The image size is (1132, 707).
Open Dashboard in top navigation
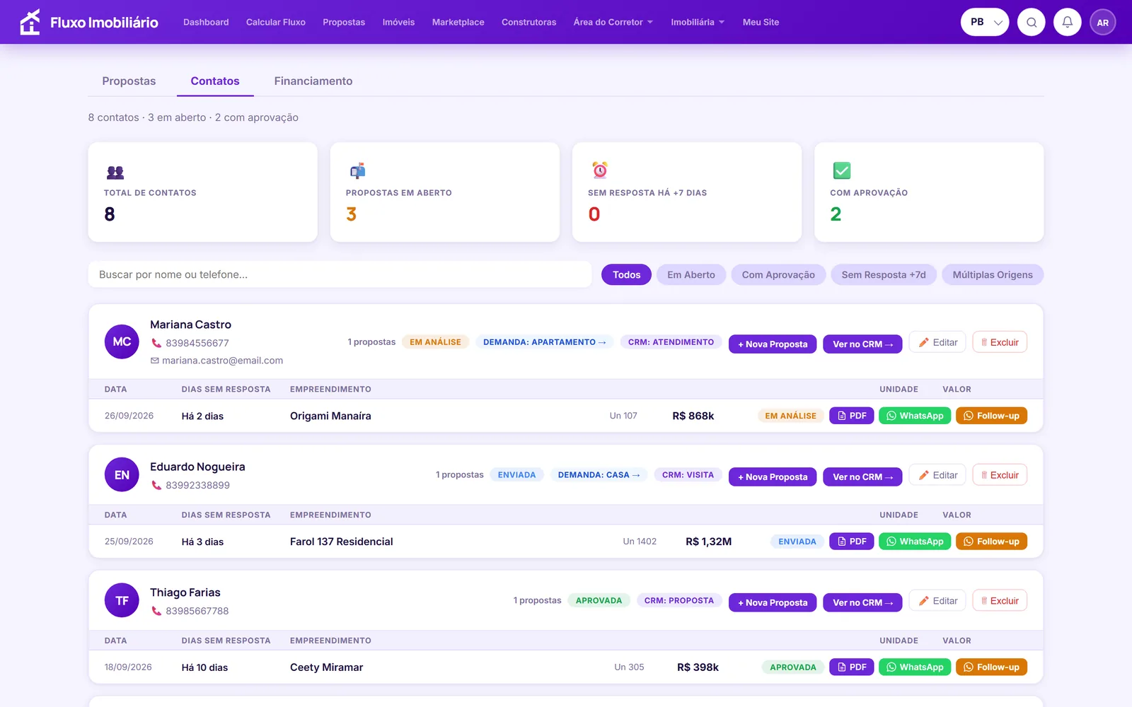206,22
